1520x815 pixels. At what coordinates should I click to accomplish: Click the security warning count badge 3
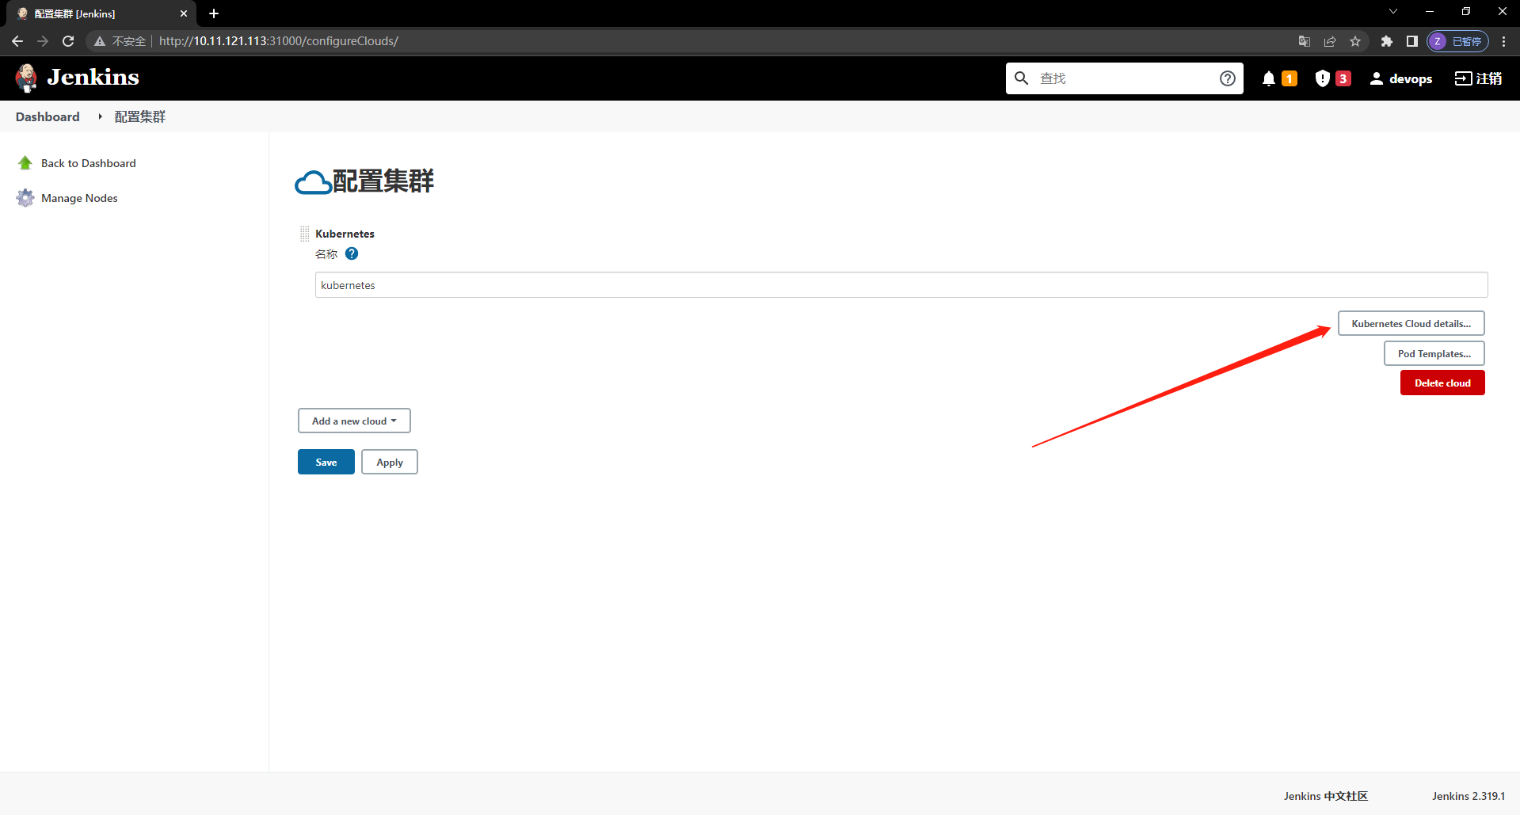pyautogui.click(x=1343, y=78)
